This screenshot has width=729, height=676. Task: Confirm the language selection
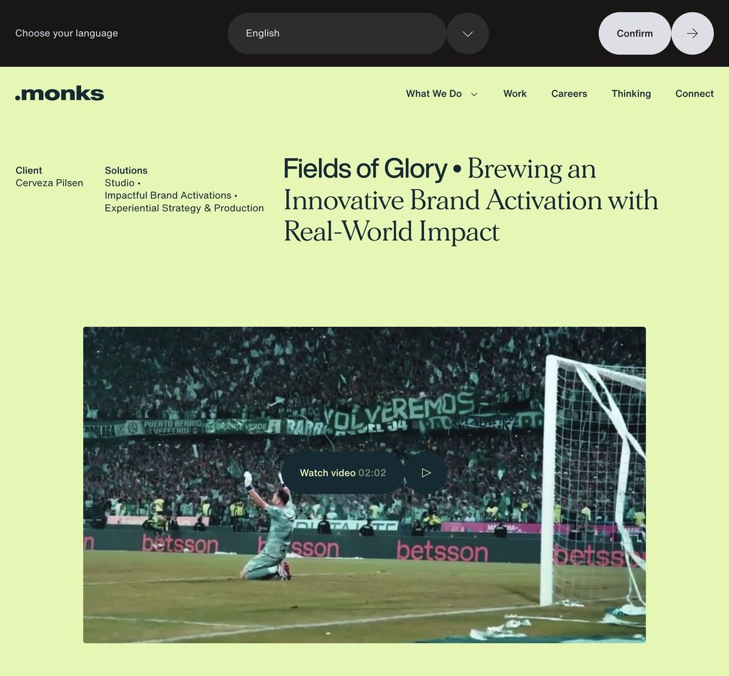(635, 33)
